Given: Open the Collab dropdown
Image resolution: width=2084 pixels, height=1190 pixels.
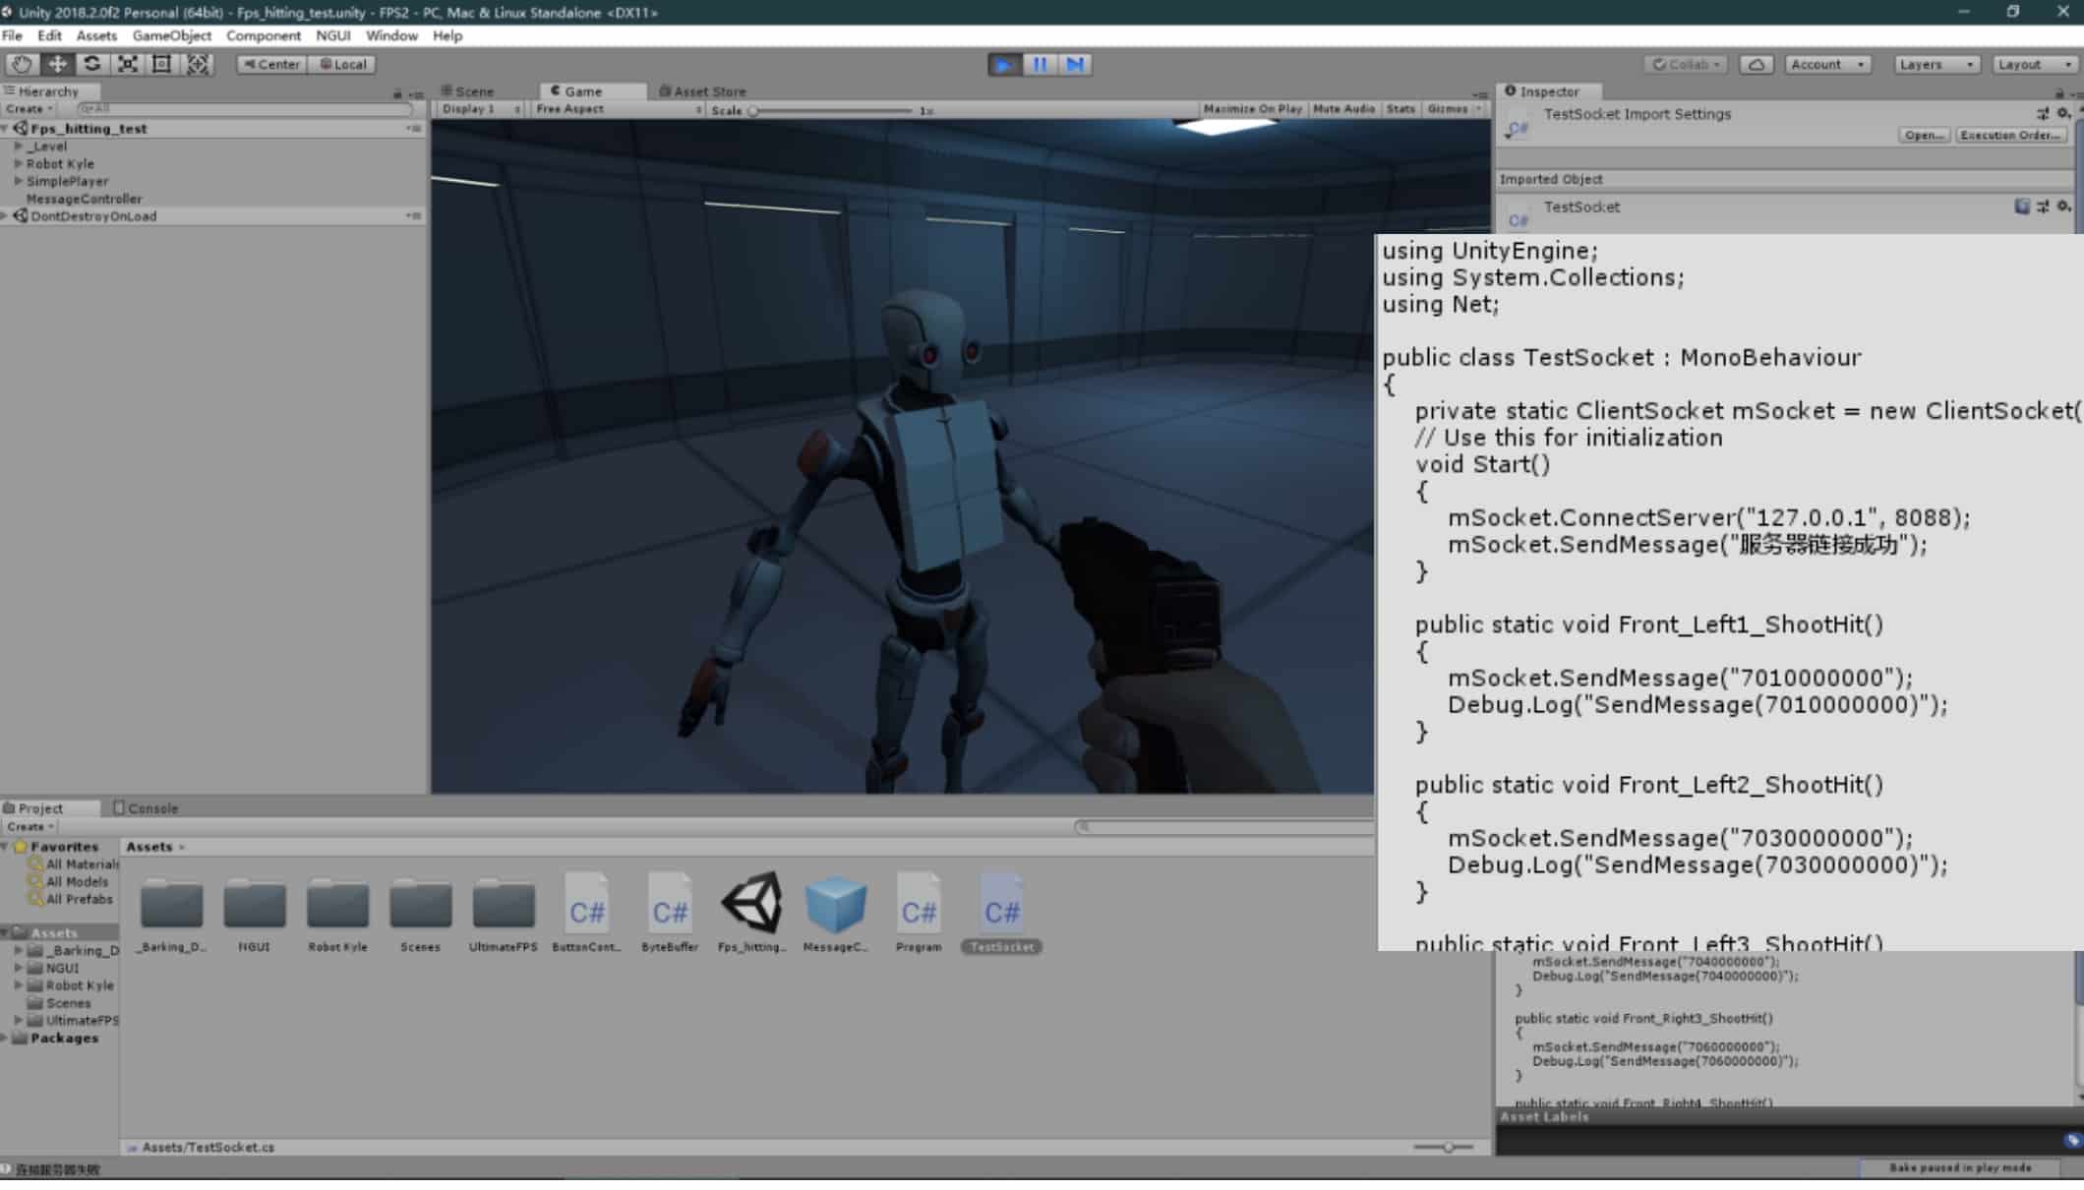Looking at the screenshot, I should pos(1687,64).
